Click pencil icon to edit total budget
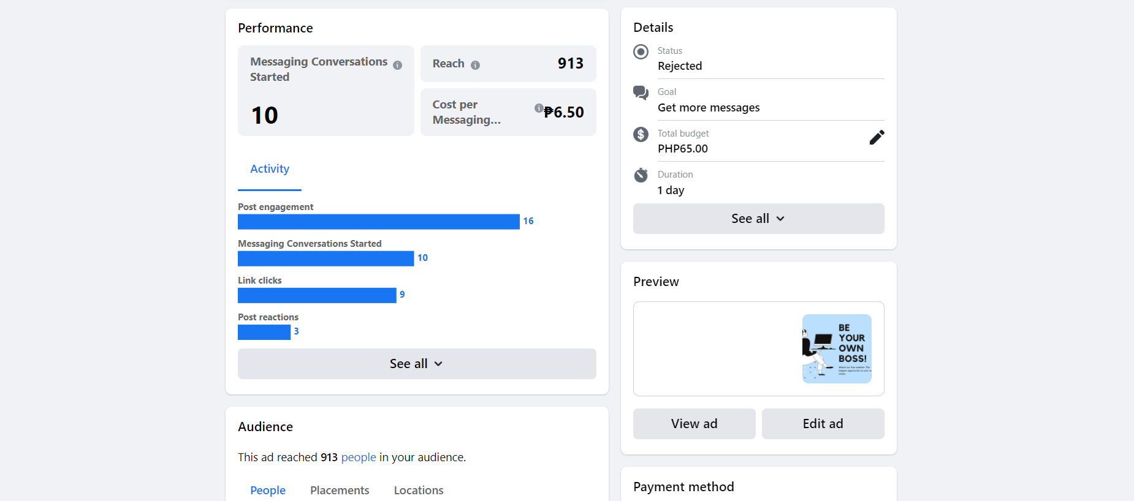This screenshot has width=1134, height=501. (x=877, y=137)
